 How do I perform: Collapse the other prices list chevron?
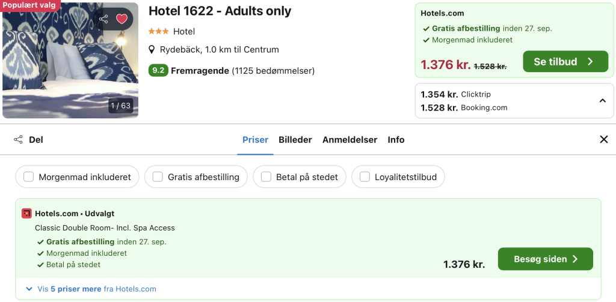pos(602,101)
